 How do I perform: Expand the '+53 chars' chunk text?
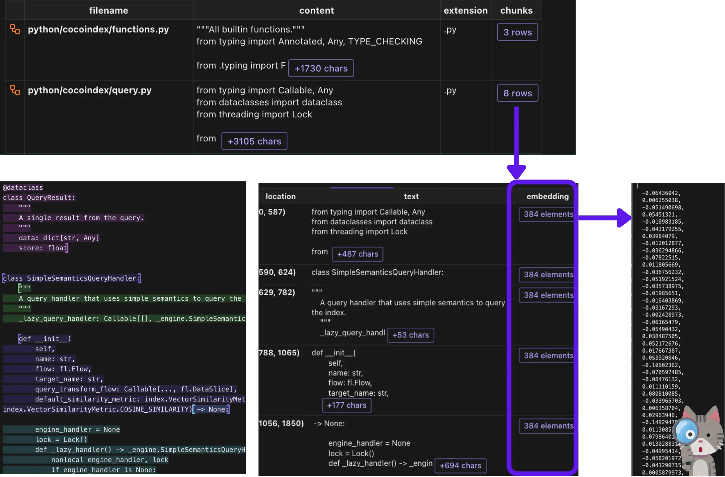click(410, 335)
